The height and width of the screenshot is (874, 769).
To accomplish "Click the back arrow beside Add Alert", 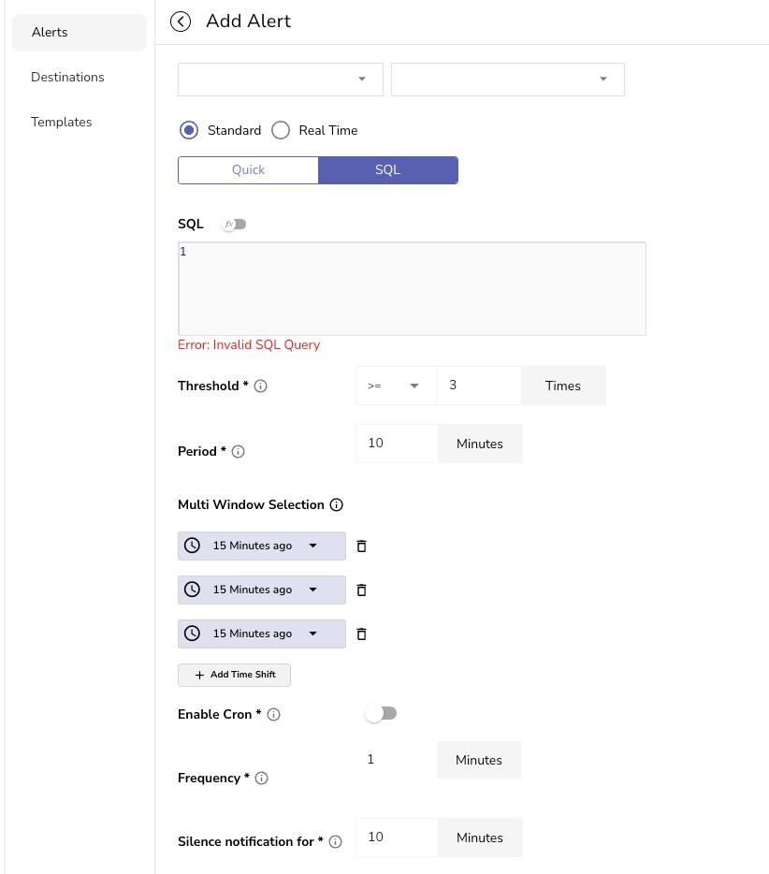I will tap(181, 22).
